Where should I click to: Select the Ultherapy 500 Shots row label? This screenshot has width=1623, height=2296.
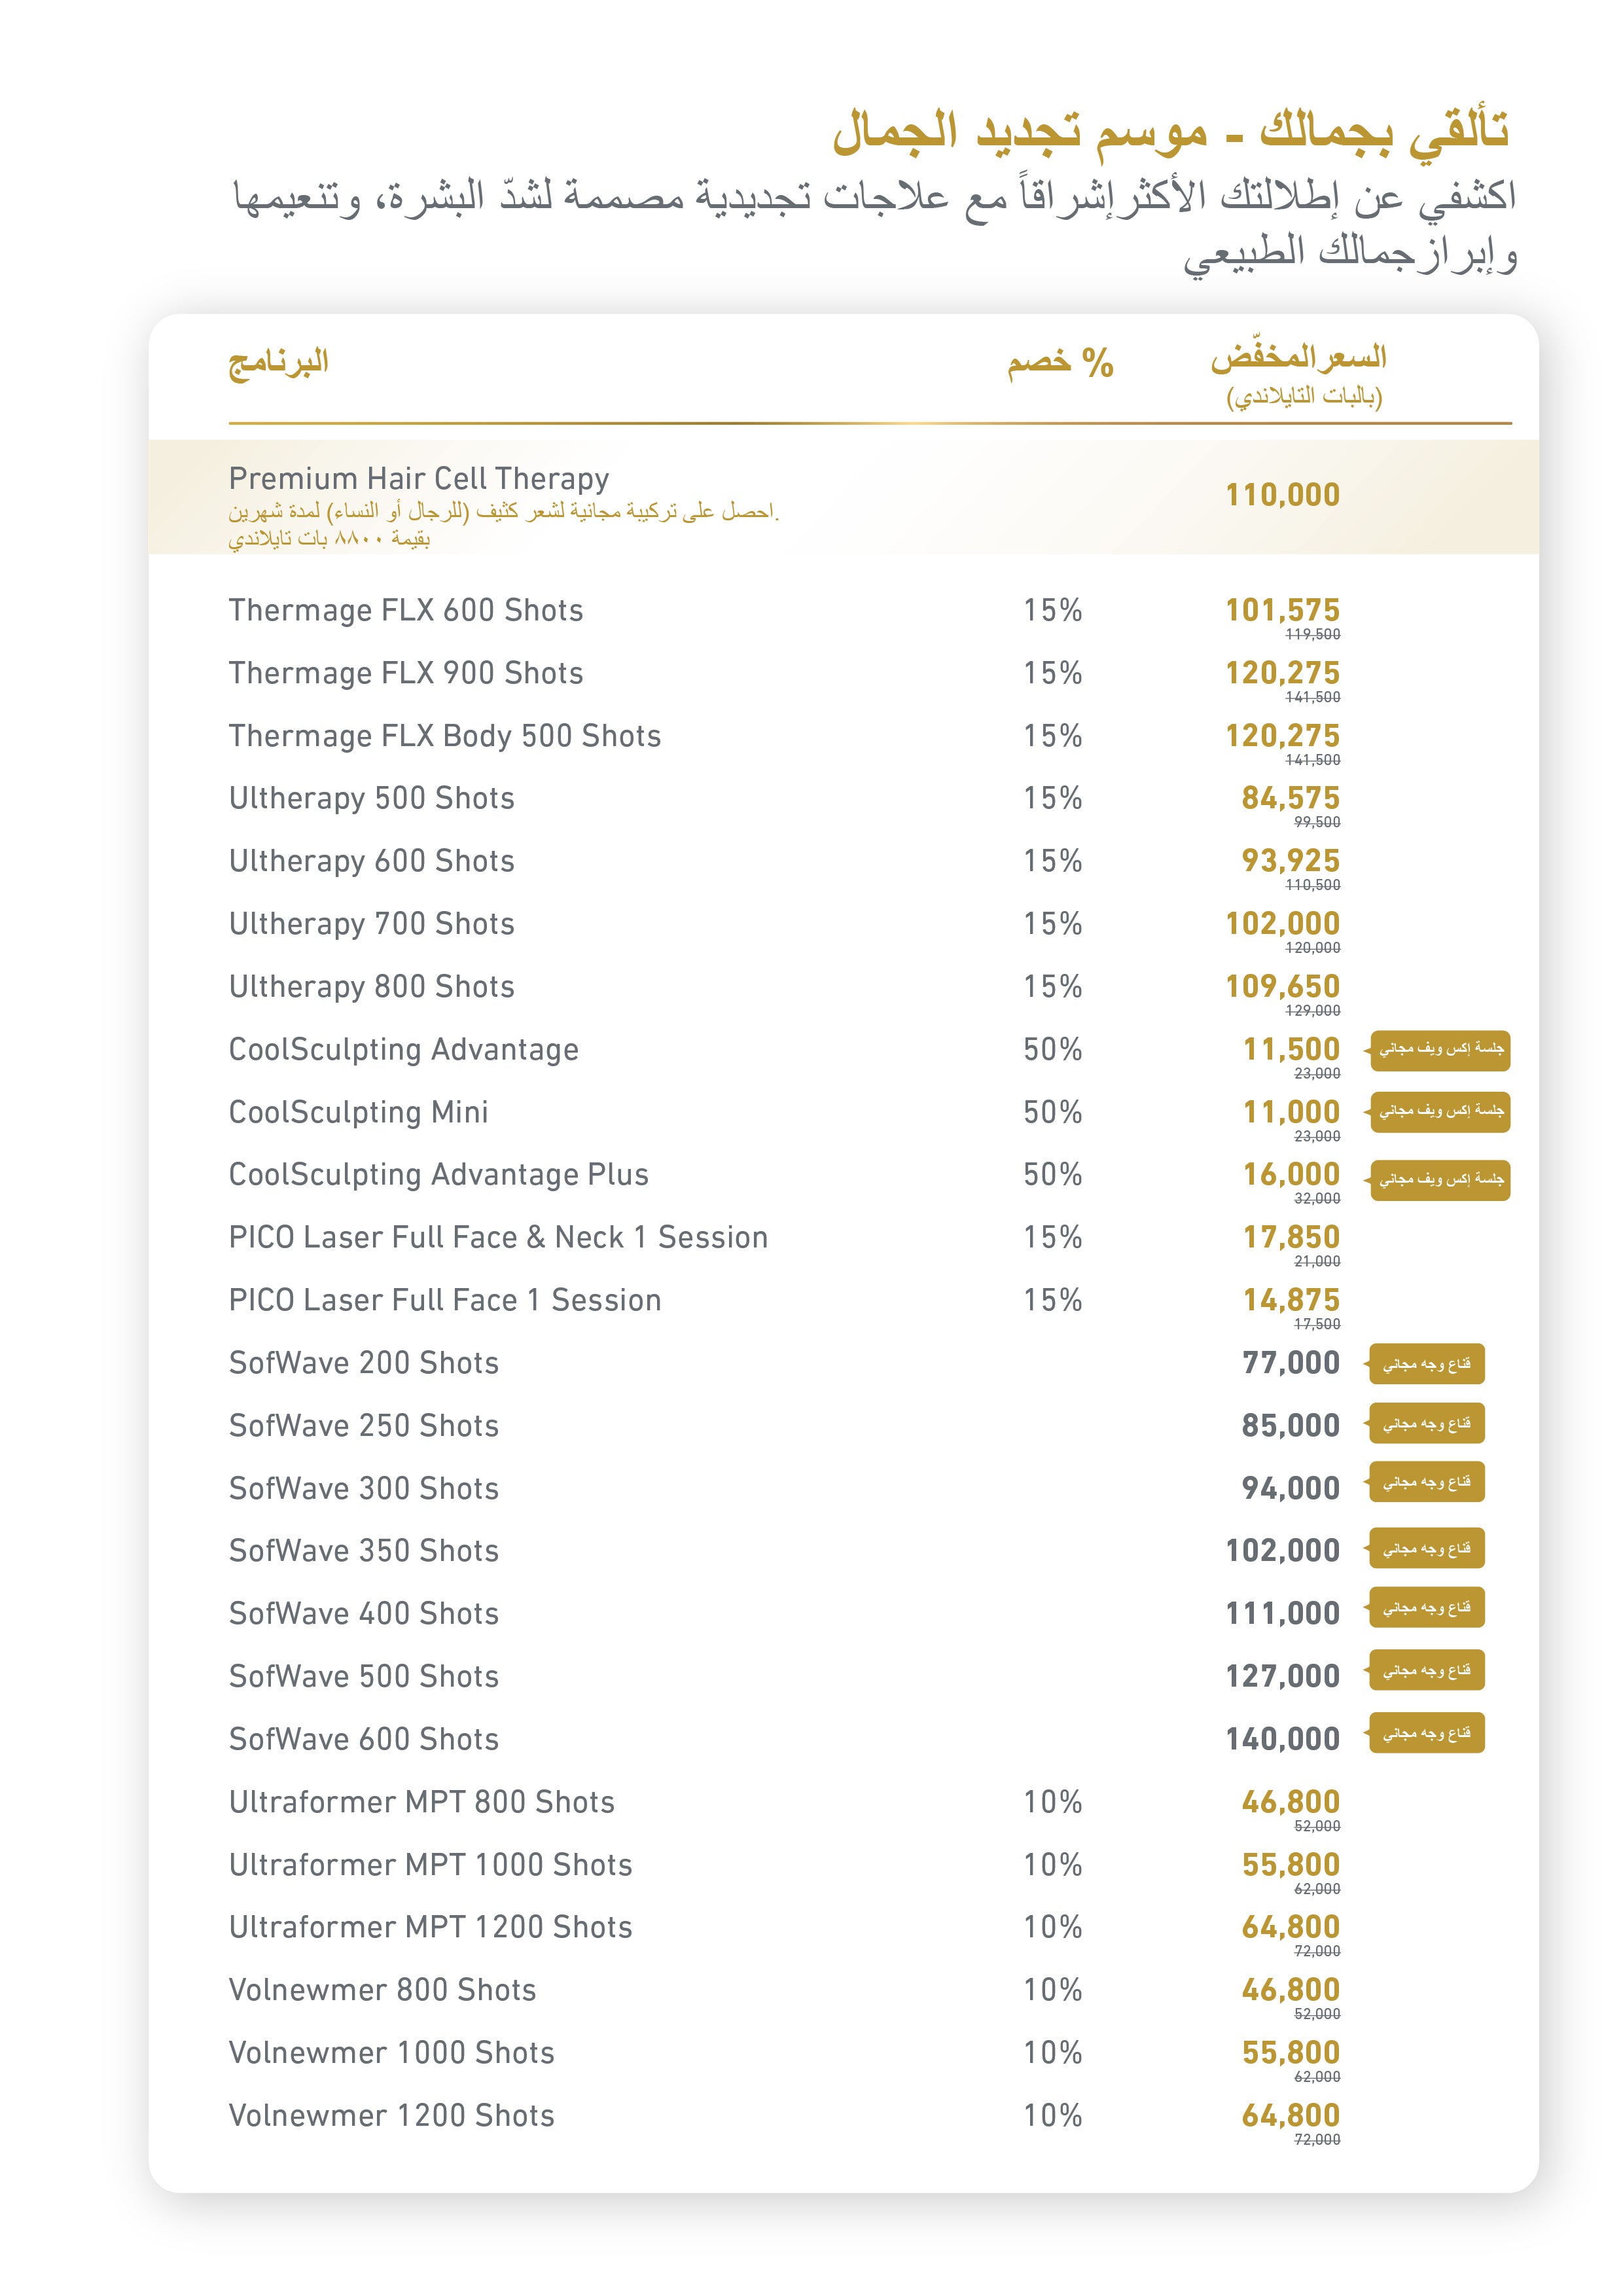[371, 798]
